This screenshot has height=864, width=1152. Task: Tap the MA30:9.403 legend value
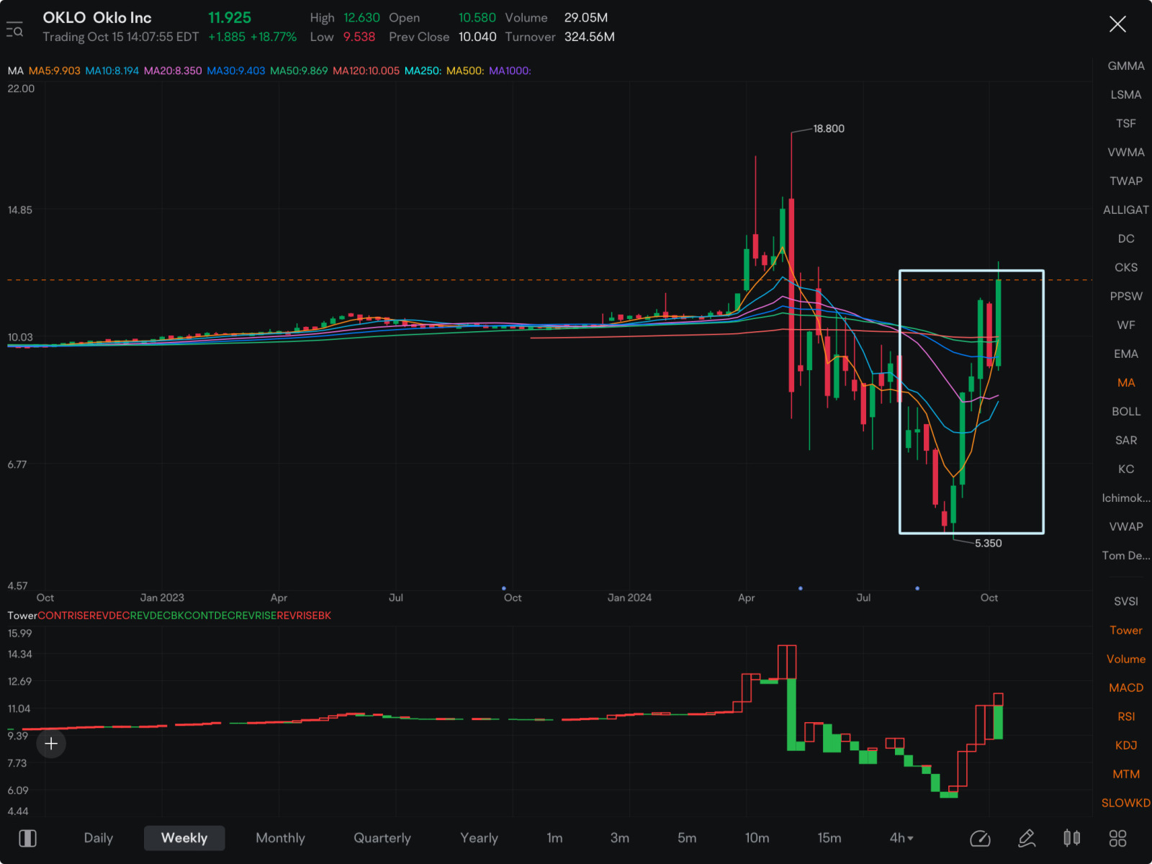(x=236, y=71)
